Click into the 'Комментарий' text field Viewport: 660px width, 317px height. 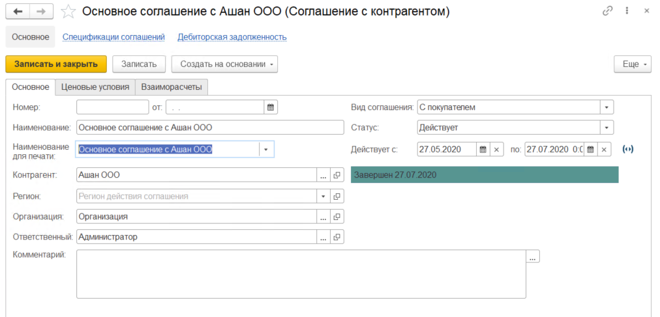[300, 273]
